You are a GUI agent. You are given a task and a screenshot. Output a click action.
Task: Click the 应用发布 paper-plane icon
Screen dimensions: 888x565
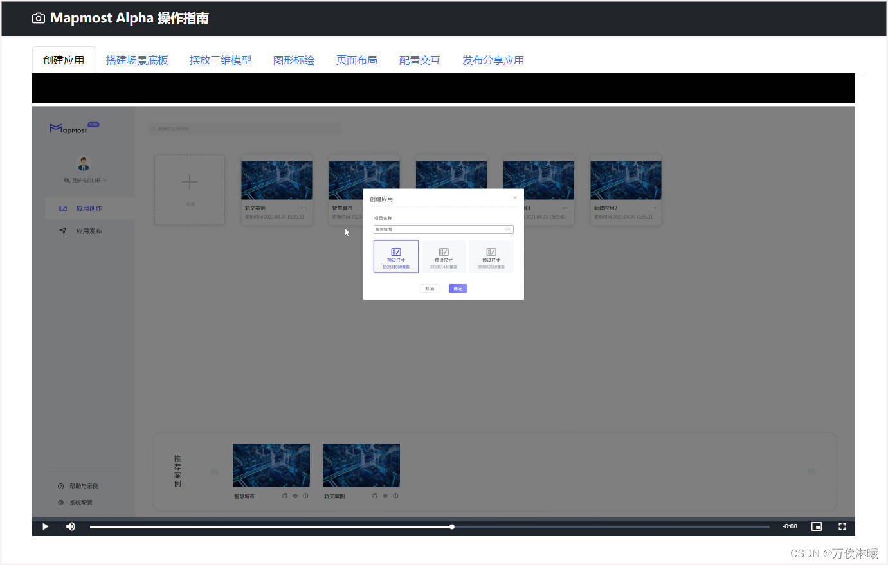point(63,231)
